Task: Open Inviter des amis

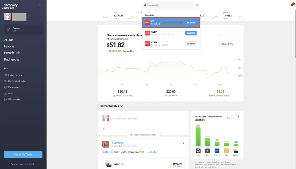Action: coord(16,75)
